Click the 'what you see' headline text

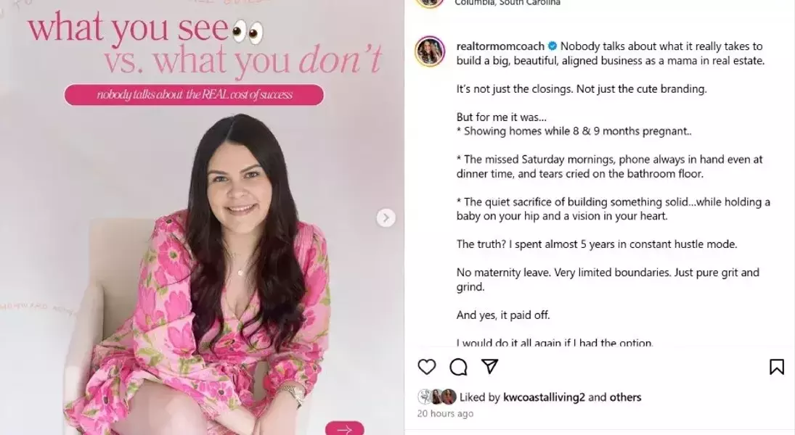[128, 29]
